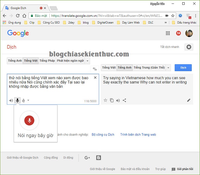Click the microphone voice input icon

click(x=17, y=100)
